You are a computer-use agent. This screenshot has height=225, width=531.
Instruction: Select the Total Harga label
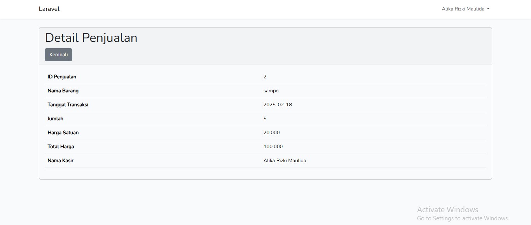pyautogui.click(x=61, y=147)
